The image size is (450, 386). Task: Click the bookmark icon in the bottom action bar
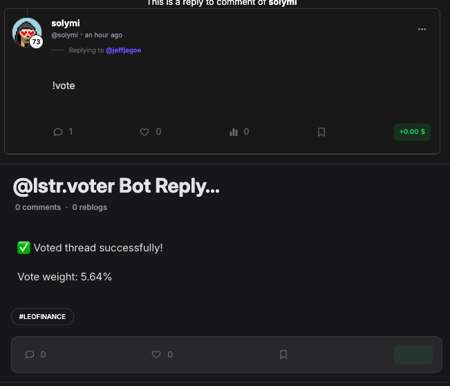pyautogui.click(x=283, y=354)
